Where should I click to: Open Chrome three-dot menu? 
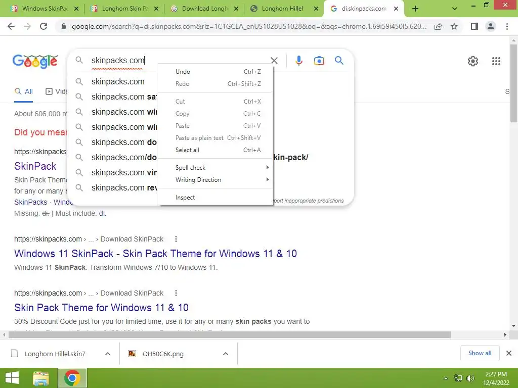pos(507,26)
